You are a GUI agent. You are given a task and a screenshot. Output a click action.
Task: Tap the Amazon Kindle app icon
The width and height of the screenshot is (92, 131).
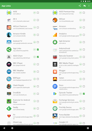pos(9,35)
